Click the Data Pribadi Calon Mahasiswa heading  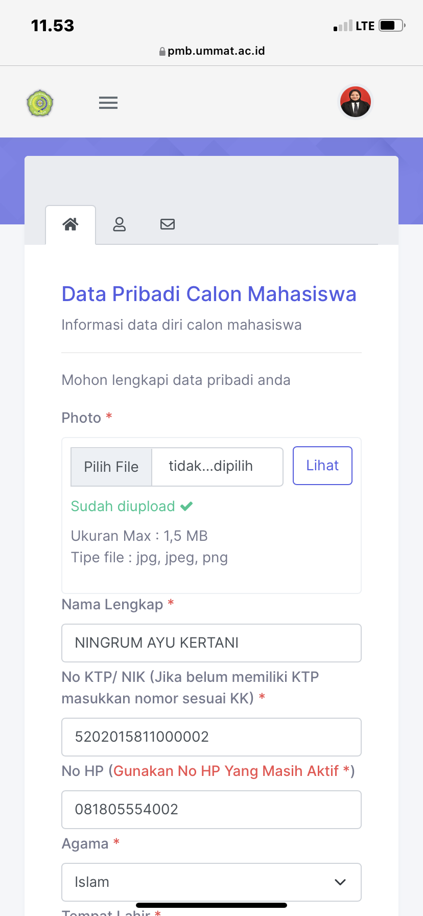click(x=209, y=294)
